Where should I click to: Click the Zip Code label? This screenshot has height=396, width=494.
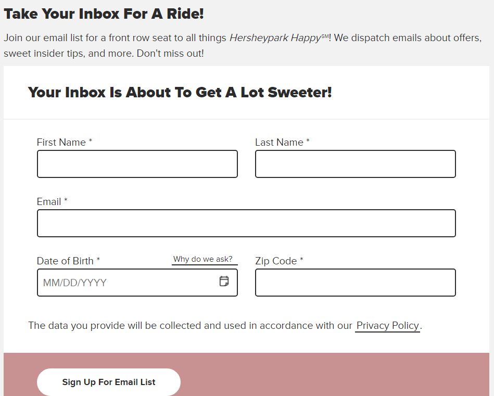coord(279,261)
